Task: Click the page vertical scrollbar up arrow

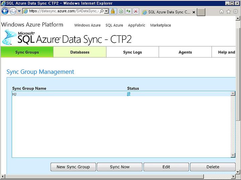Action: [238, 18]
